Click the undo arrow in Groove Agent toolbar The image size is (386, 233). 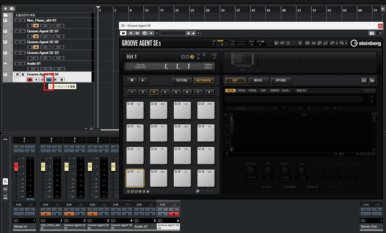click(332, 43)
